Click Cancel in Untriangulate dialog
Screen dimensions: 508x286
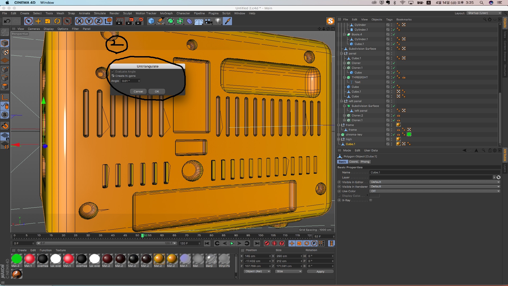click(138, 91)
